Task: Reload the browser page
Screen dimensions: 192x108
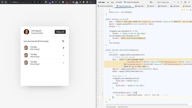Action: (x=2, y=2)
